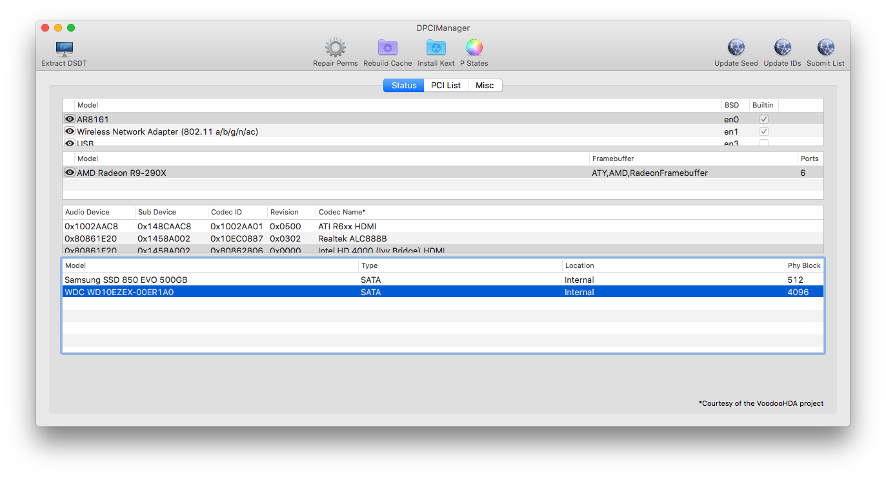Click the Phy Block column header
Viewport: 886px width, 478px height.
(804, 265)
